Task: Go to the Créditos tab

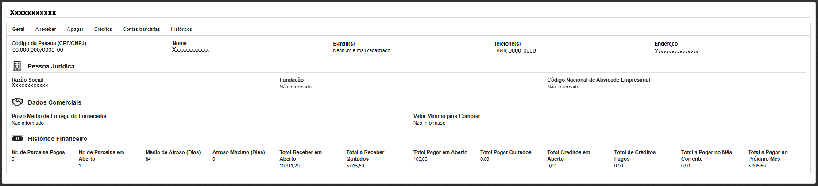Action: click(103, 29)
